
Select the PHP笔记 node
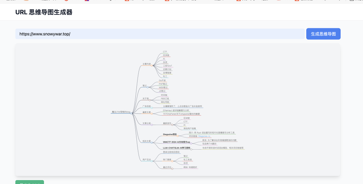(163, 84)
